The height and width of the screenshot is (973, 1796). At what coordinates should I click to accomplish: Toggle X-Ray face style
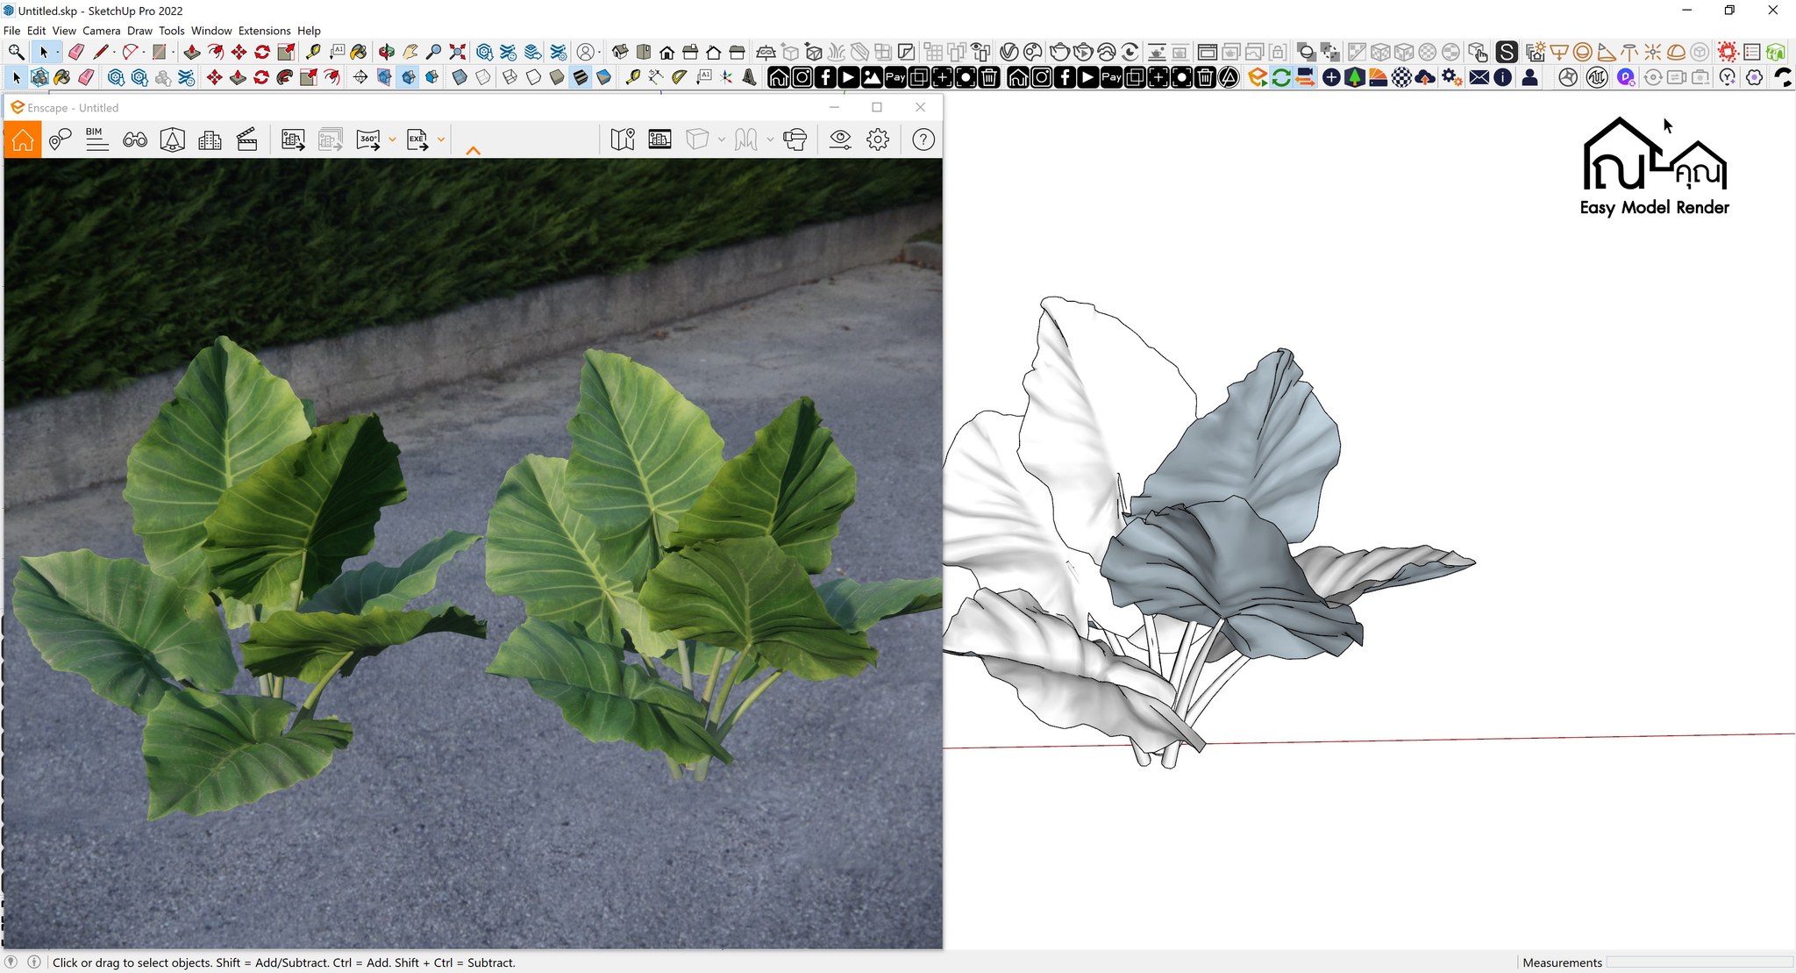pyautogui.click(x=460, y=78)
